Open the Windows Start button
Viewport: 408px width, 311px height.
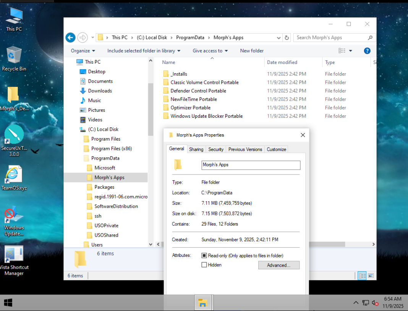click(8, 303)
